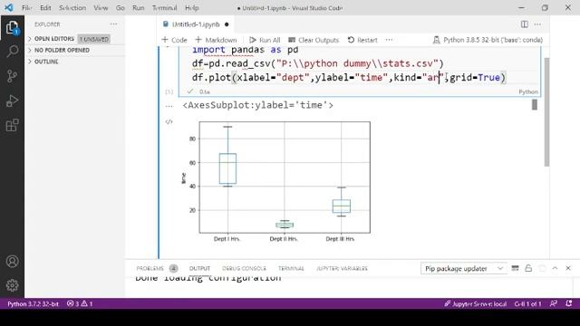The width and height of the screenshot is (580, 326).
Task: Open the Pip package updater dropdown
Action: [463, 268]
